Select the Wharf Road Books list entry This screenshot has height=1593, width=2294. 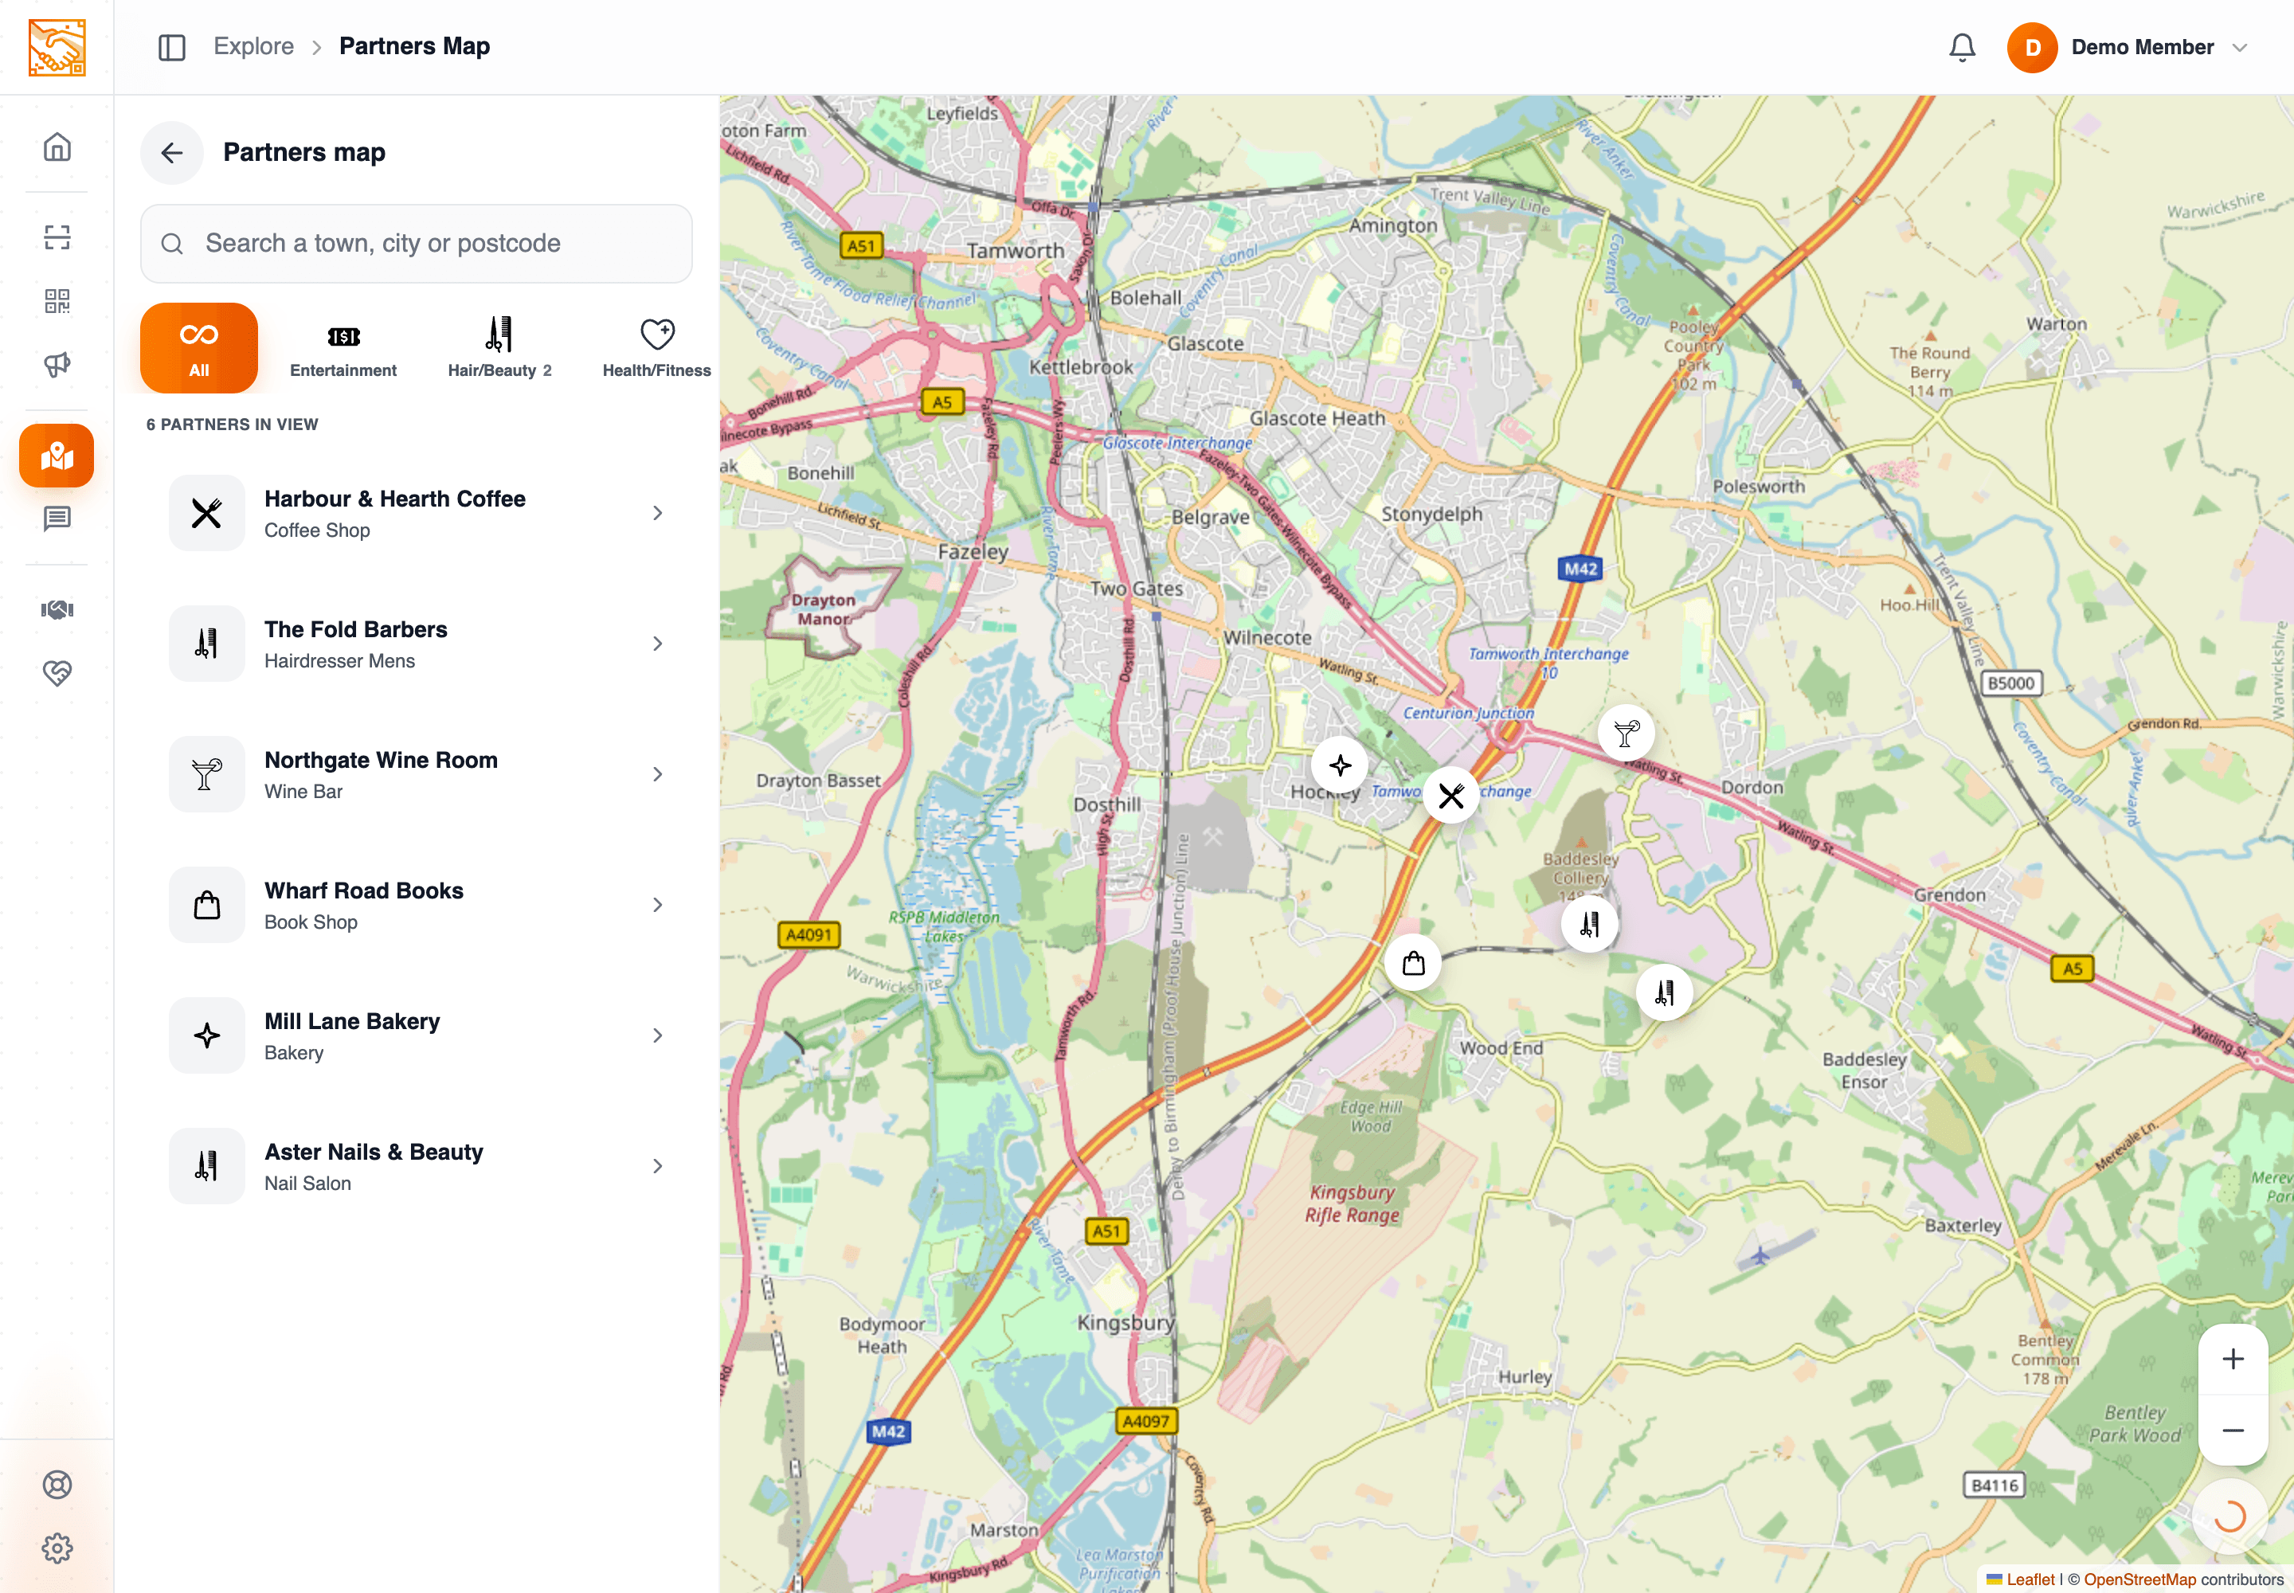click(417, 906)
